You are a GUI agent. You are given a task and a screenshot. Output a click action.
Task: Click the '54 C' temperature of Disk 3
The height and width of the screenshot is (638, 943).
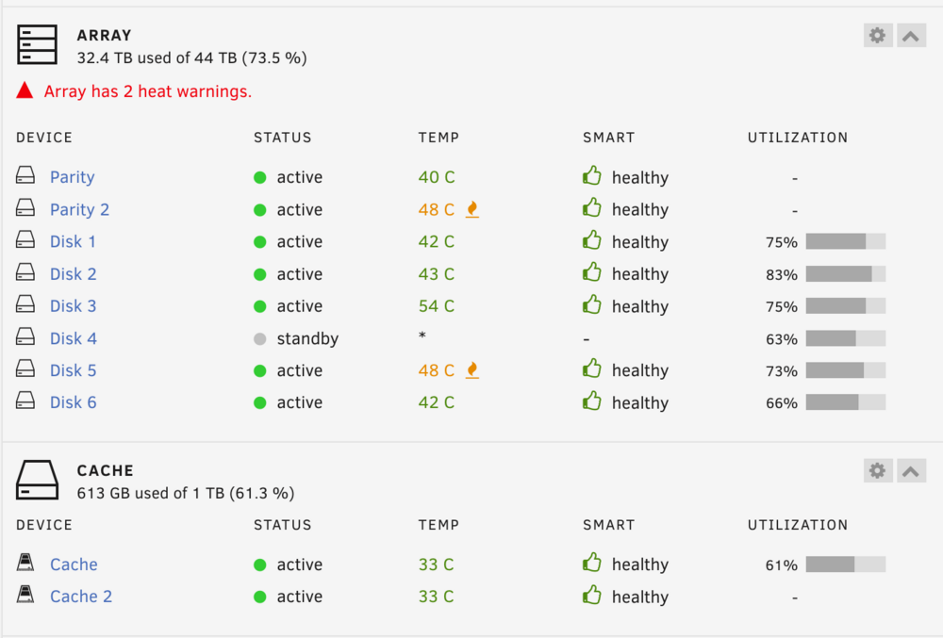437,305
